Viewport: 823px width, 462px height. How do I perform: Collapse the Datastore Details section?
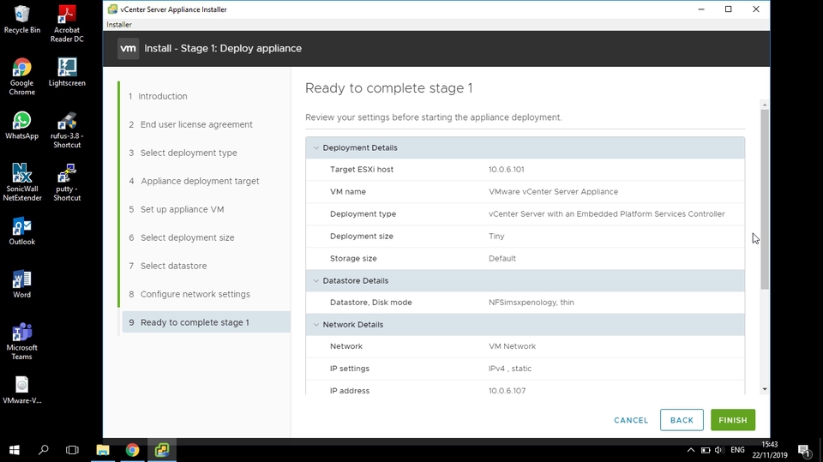316,281
